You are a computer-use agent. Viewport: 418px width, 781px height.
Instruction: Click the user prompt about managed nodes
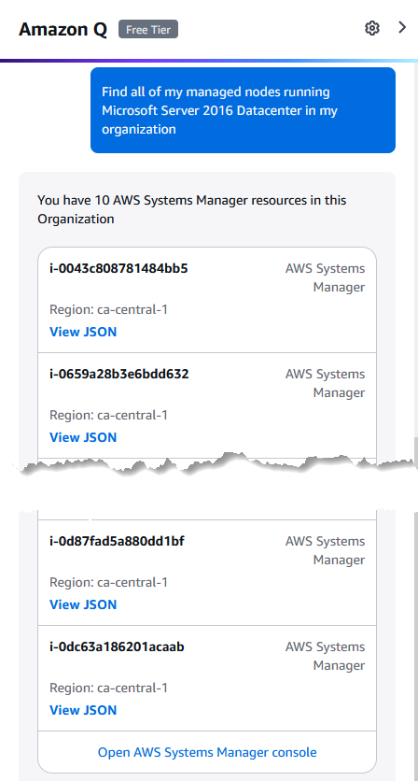[x=243, y=110]
